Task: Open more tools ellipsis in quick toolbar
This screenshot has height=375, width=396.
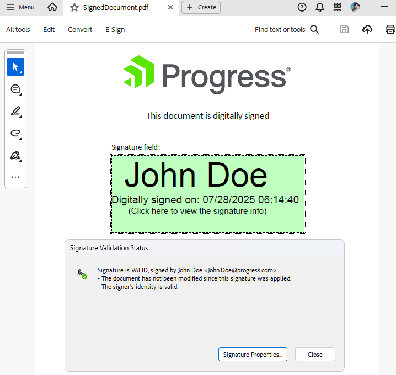Action: [x=15, y=177]
